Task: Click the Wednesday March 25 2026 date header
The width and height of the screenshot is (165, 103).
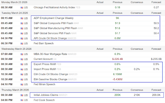Action: click(16, 49)
